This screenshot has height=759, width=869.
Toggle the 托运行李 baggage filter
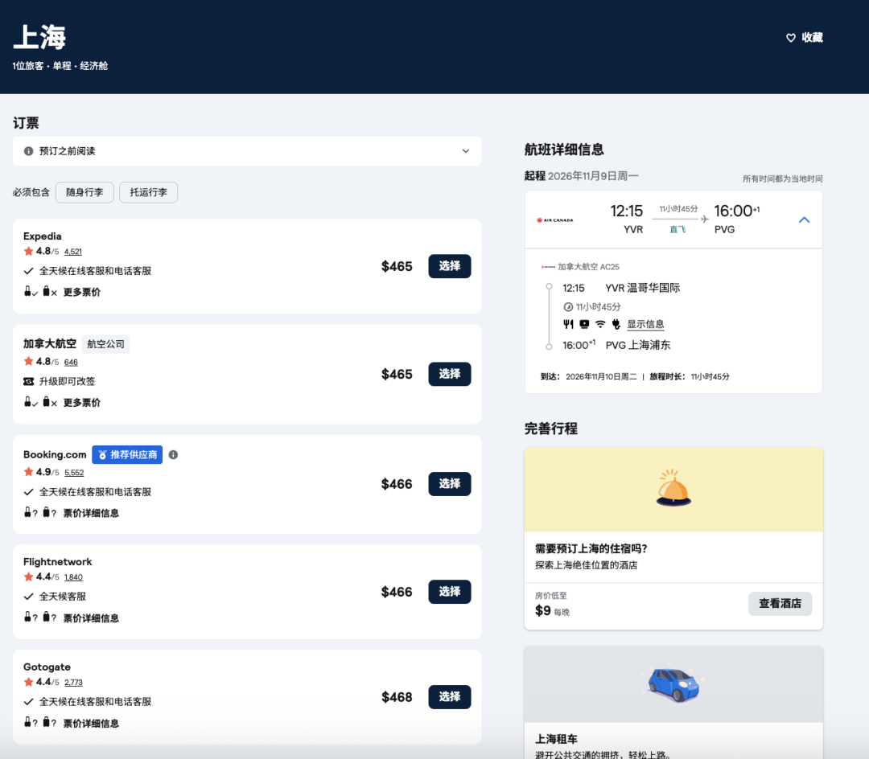point(149,192)
